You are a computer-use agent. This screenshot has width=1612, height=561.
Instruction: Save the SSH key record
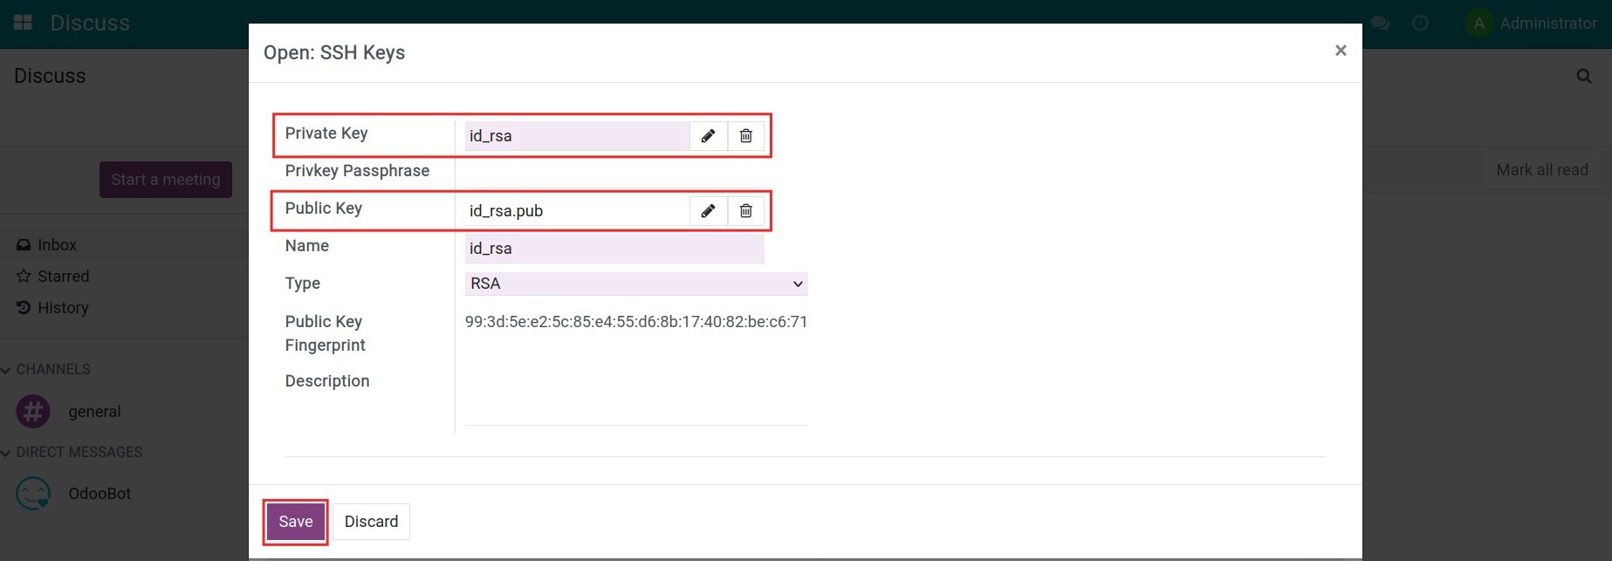(296, 522)
